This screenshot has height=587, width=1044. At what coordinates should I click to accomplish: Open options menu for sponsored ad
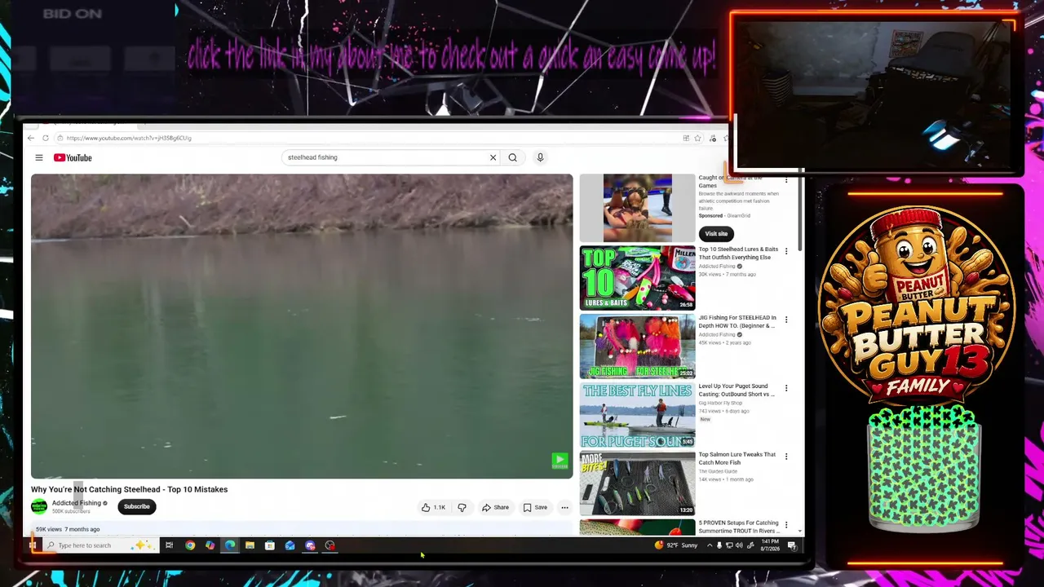[x=786, y=181]
